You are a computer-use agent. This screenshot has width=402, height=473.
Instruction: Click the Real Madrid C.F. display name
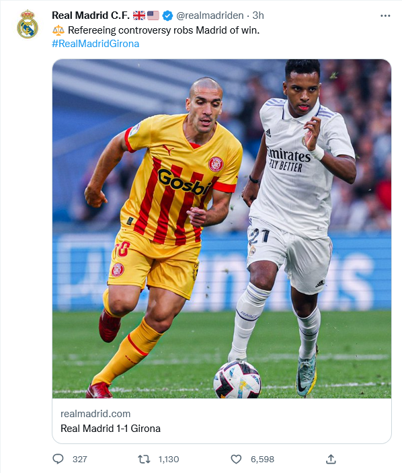(91, 15)
